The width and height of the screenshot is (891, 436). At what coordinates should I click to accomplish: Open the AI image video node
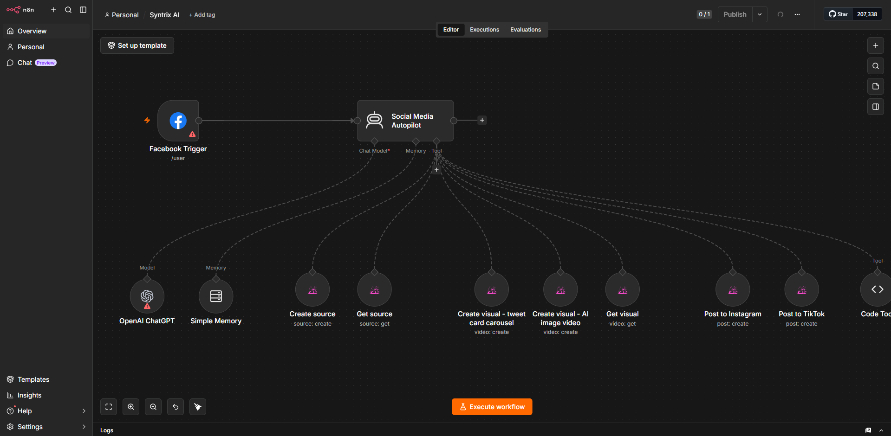click(x=560, y=289)
